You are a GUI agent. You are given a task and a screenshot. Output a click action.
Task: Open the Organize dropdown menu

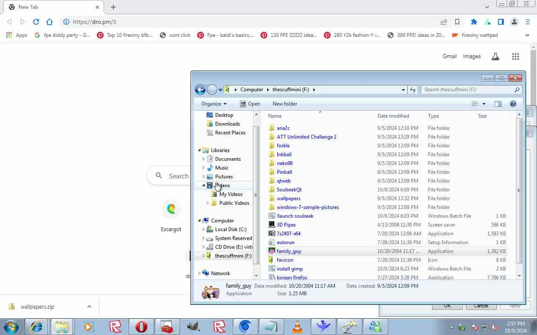pyautogui.click(x=214, y=104)
